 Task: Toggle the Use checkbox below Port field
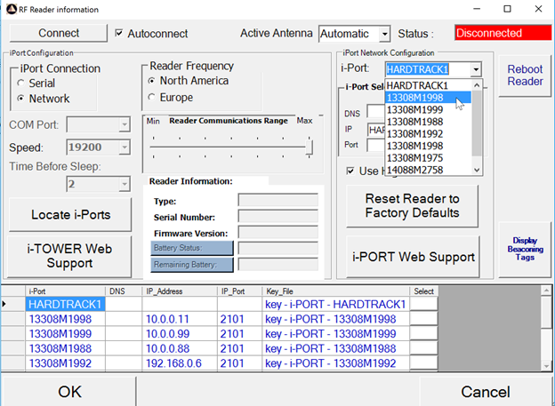pyautogui.click(x=350, y=171)
